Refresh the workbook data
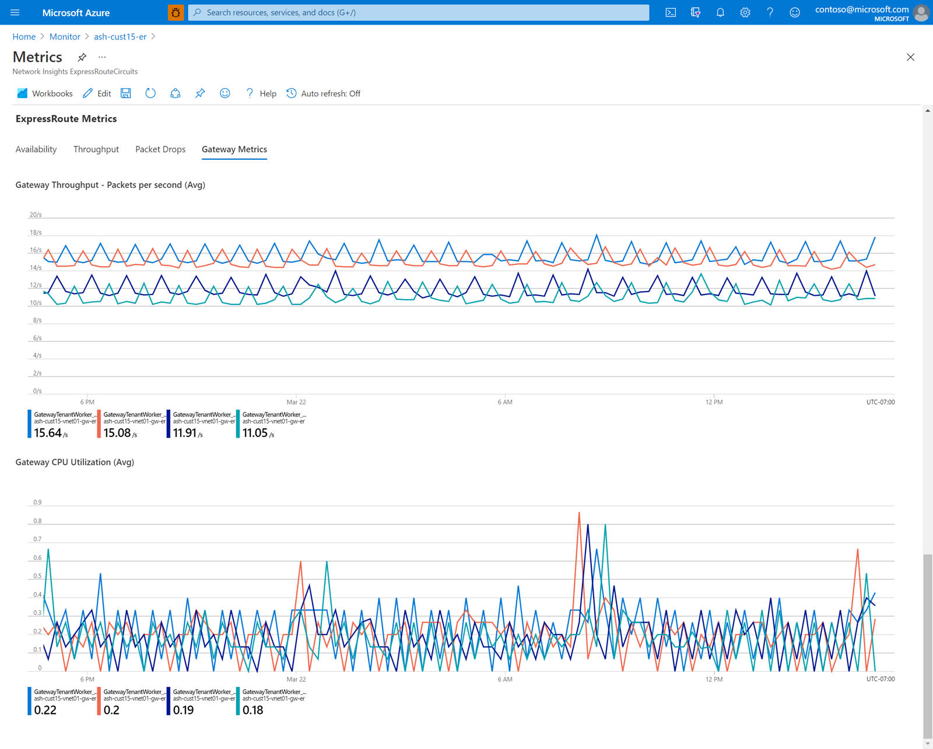Image resolution: width=933 pixels, height=749 pixels. [x=150, y=93]
